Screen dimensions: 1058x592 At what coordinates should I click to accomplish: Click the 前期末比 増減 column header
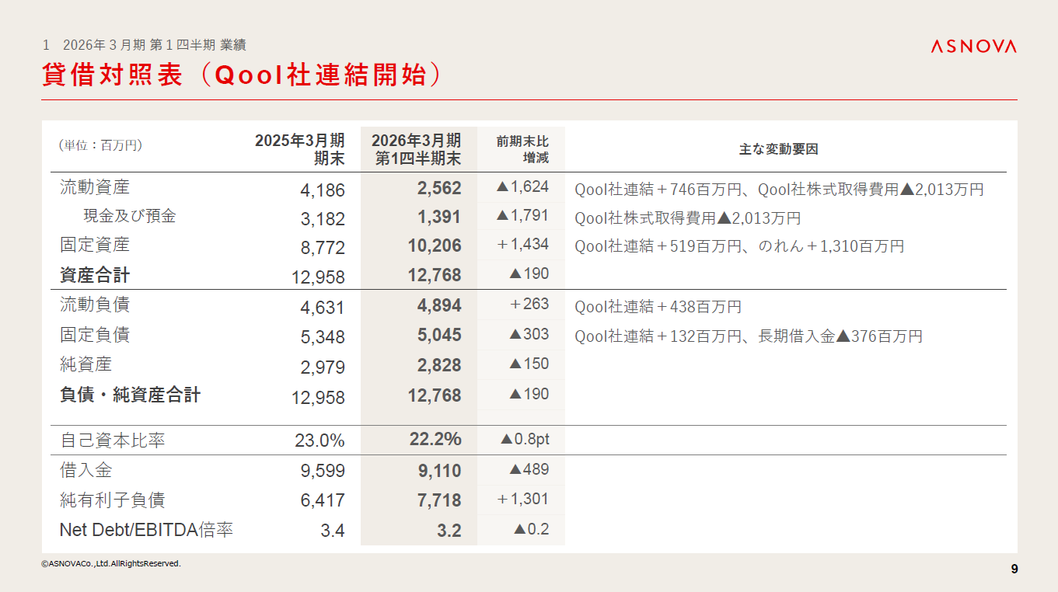coord(522,149)
